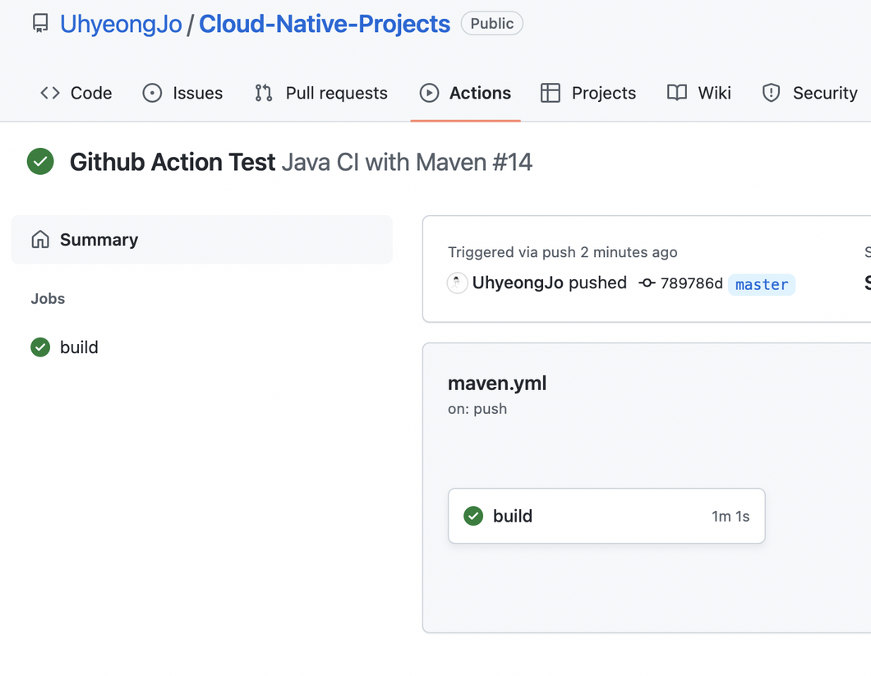The height and width of the screenshot is (676, 871).
Task: Click the Github Action Test run title
Action: pyautogui.click(x=173, y=162)
